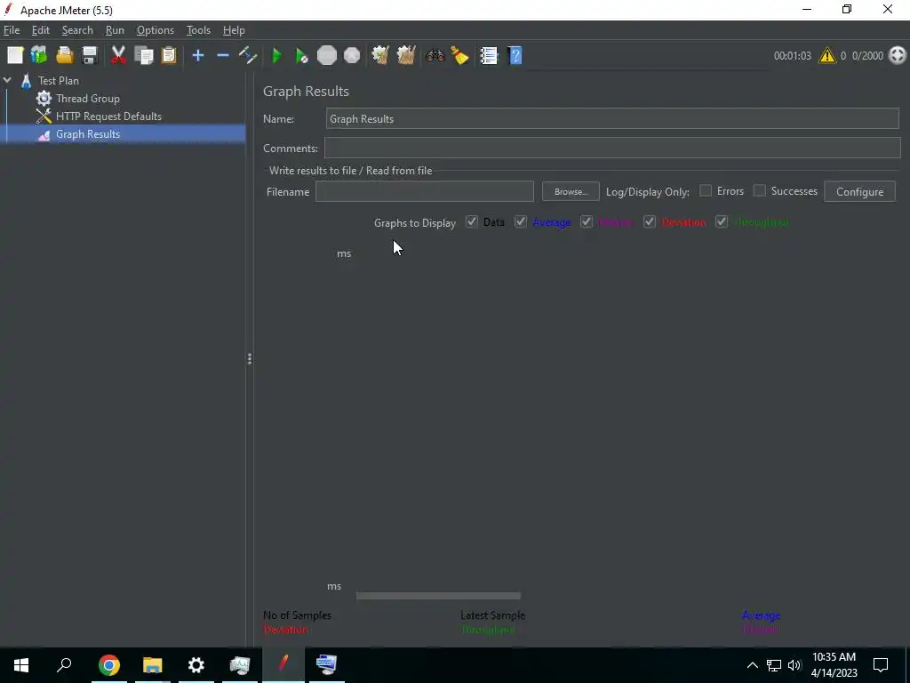
Task: Open the Help menu
Action: [x=234, y=30]
